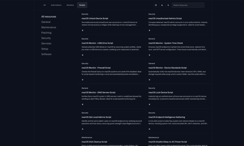This screenshot has height=146, width=244.
Task: Filter resources by Apple macOS icon
Action: pos(162,5)
